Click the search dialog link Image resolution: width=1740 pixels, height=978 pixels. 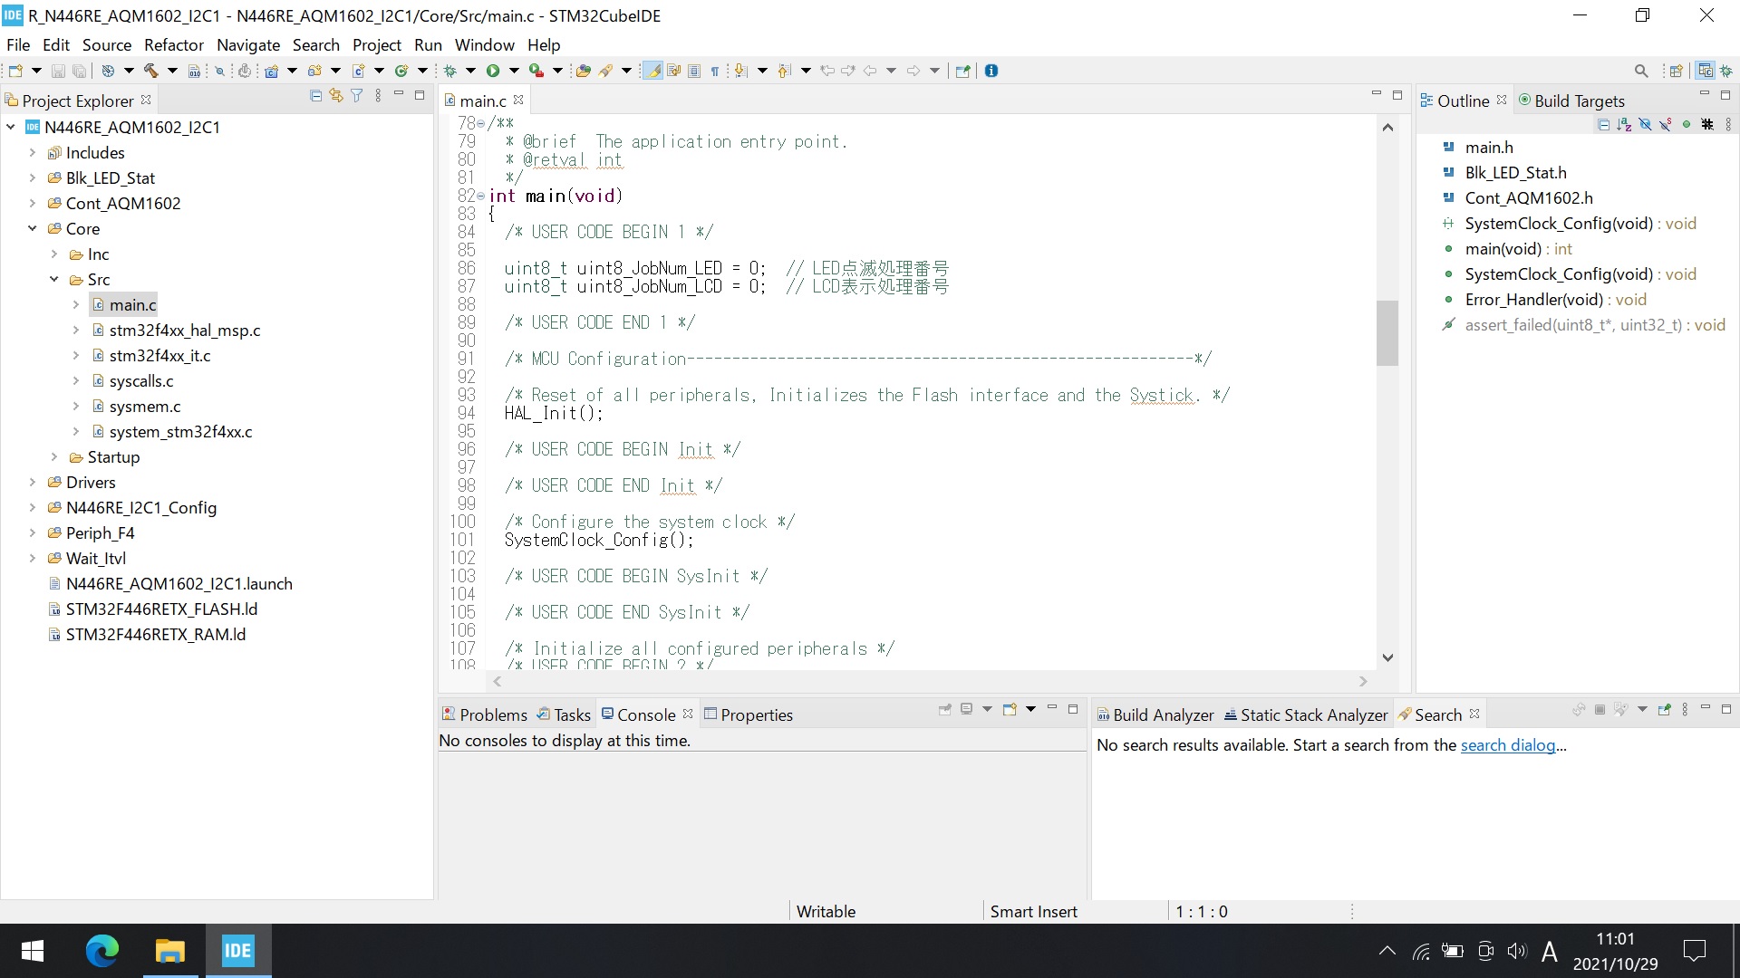click(x=1508, y=745)
